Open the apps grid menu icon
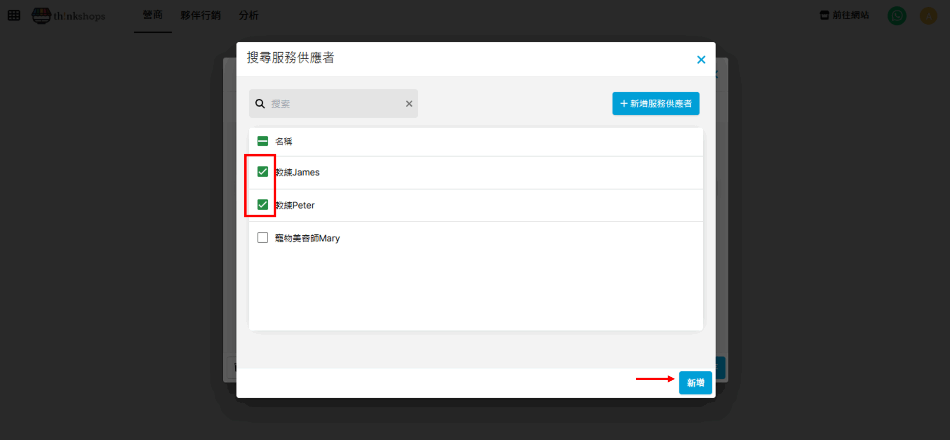The width and height of the screenshot is (950, 440). pos(14,15)
